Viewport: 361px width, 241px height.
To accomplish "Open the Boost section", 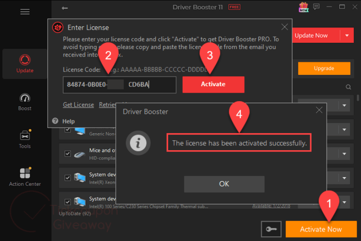I will pyautogui.click(x=25, y=101).
